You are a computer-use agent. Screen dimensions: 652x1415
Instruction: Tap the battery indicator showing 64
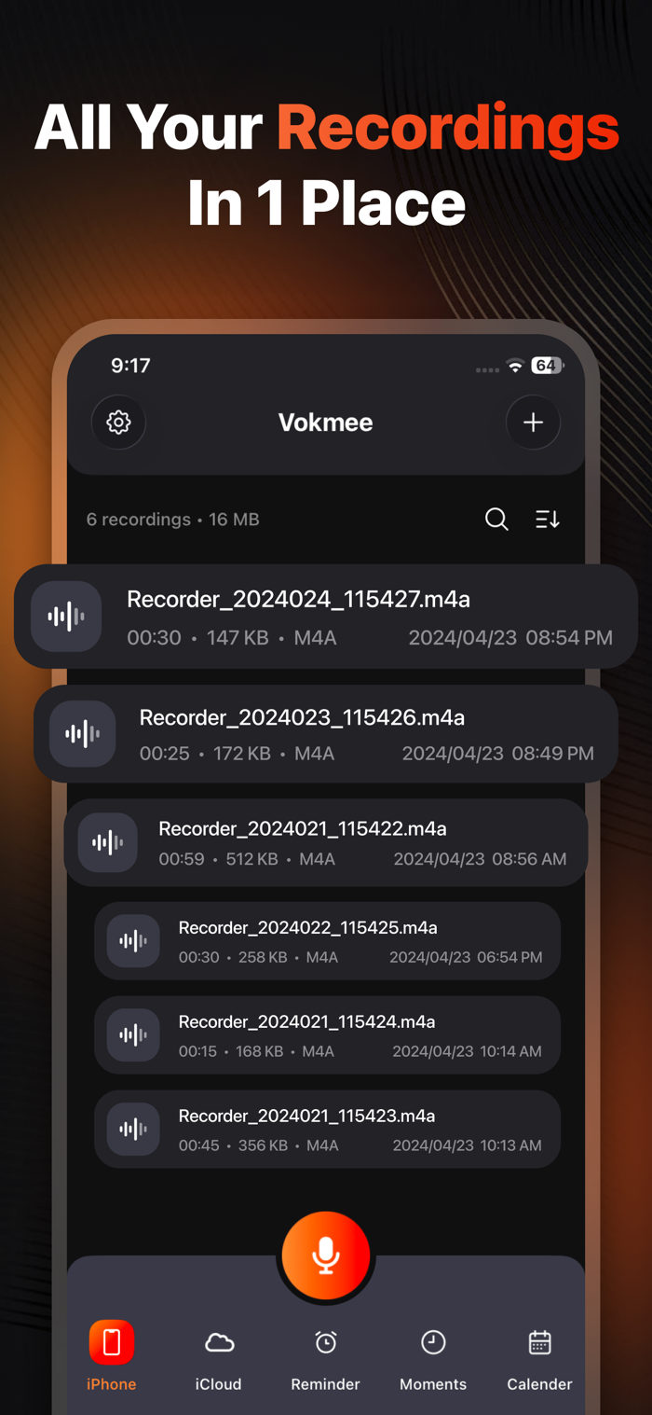click(547, 366)
